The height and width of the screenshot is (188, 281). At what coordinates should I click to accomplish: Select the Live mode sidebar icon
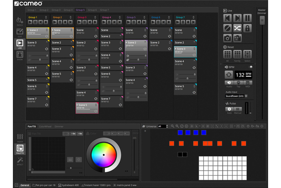(20, 44)
